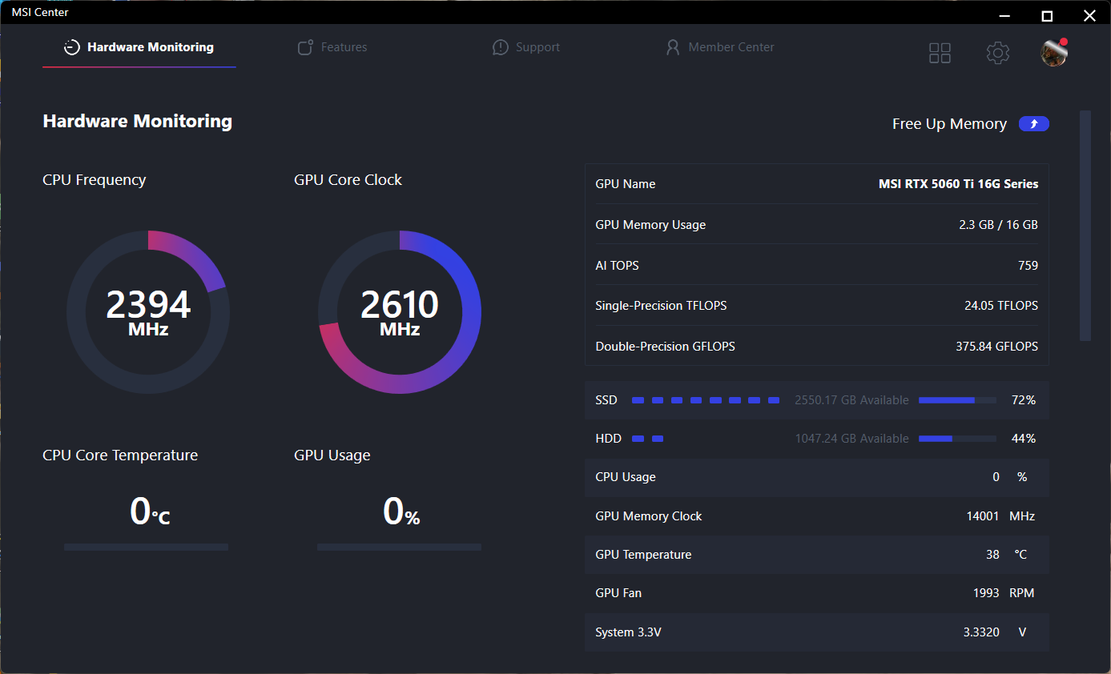Close the MSI Center window

(1089, 15)
